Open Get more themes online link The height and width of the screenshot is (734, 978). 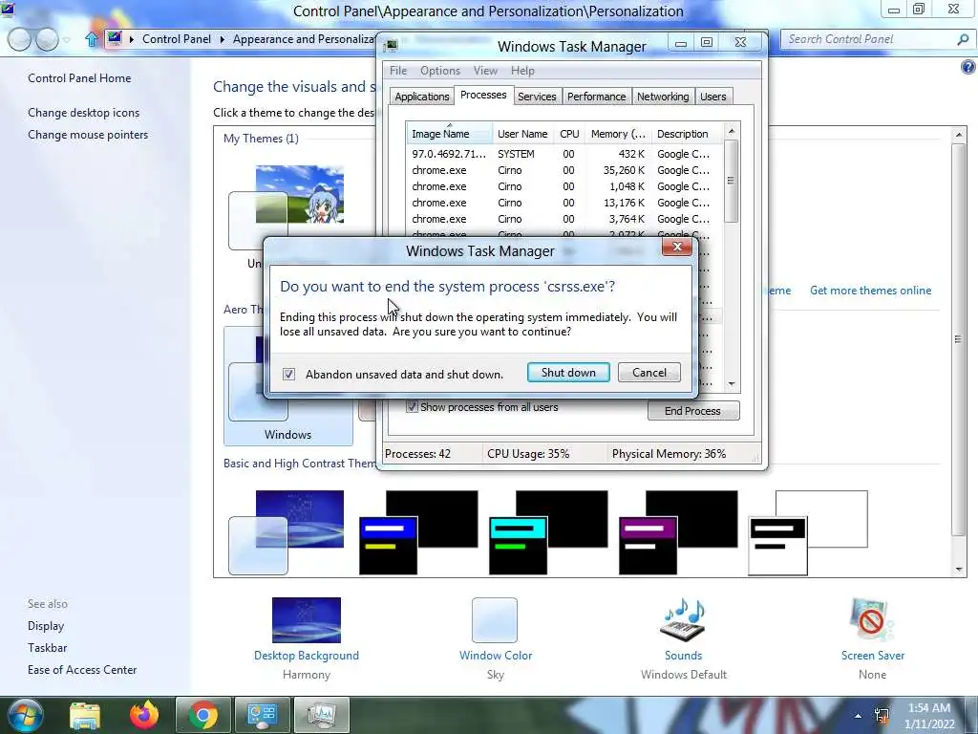(871, 291)
